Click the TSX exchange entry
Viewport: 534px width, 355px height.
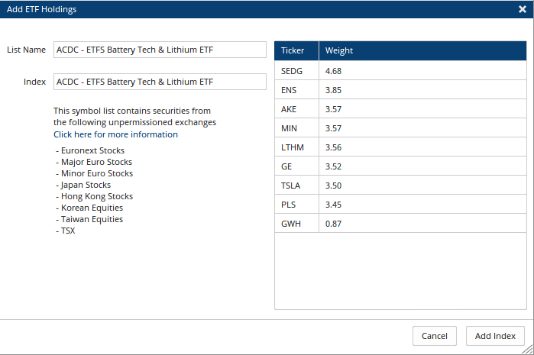(x=66, y=231)
